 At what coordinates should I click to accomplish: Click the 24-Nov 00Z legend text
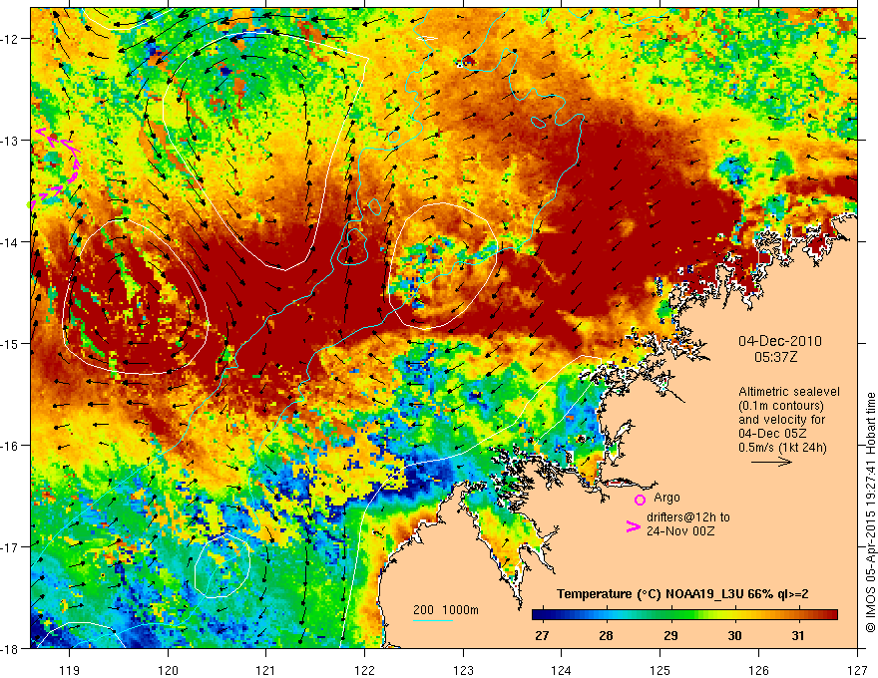pos(680,531)
